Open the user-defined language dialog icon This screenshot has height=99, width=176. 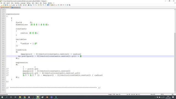(50, 5)
